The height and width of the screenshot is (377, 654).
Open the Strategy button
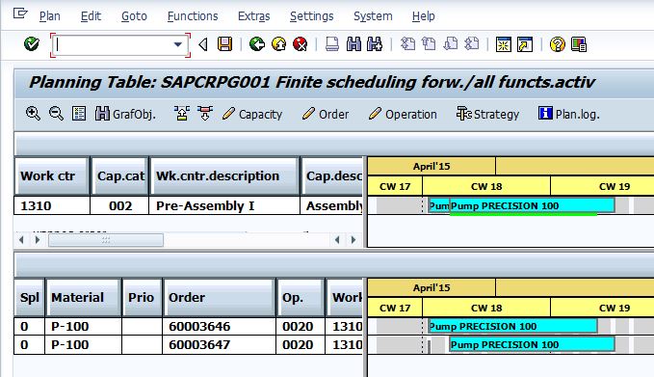click(487, 114)
